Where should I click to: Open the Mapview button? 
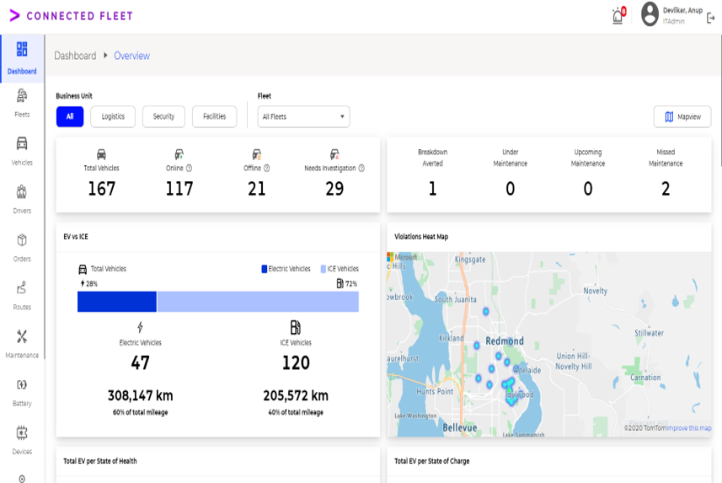click(x=682, y=117)
